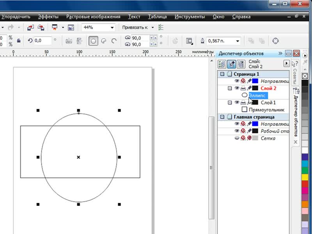Pick the no-color swatch in the palette
Viewport: 312px width, 234px height.
[305, 76]
